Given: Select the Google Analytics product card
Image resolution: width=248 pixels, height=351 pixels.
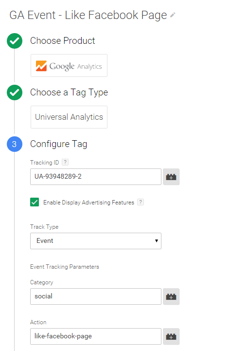Looking at the screenshot, I should point(69,65).
